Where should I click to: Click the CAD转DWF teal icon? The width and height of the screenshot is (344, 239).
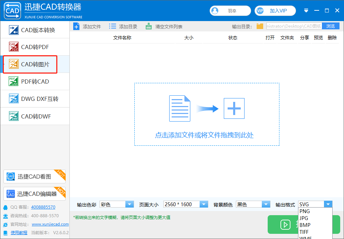click(x=13, y=116)
